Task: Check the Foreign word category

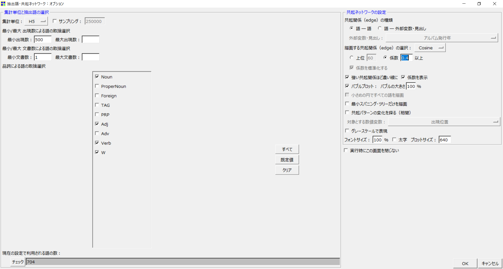Action: [x=97, y=95]
